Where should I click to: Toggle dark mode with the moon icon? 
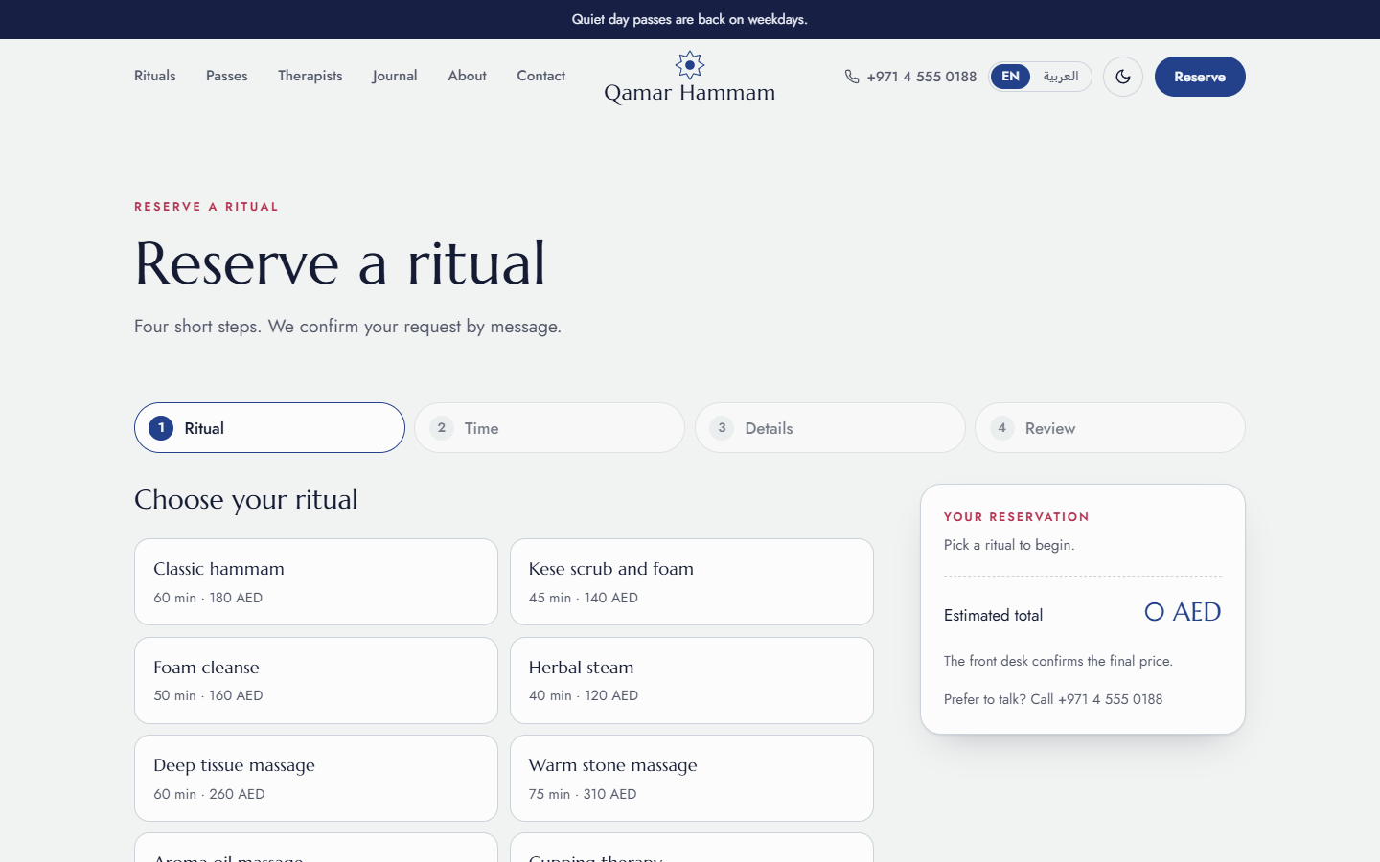coord(1123,77)
